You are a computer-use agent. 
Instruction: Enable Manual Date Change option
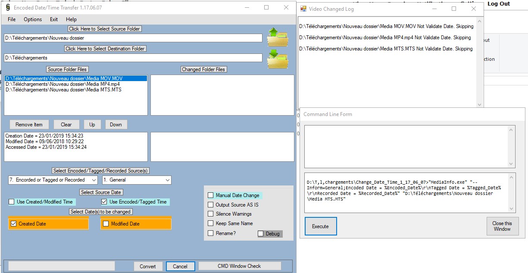tap(211, 195)
